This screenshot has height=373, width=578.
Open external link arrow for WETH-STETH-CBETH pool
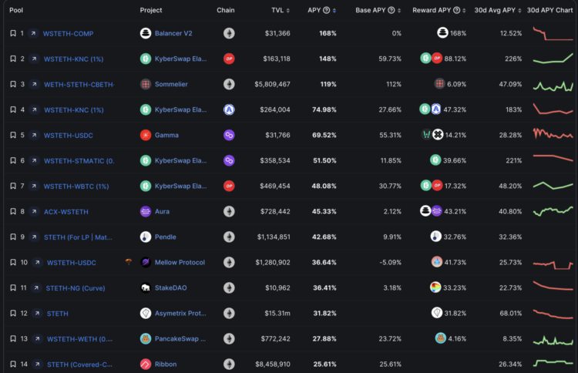(x=34, y=84)
